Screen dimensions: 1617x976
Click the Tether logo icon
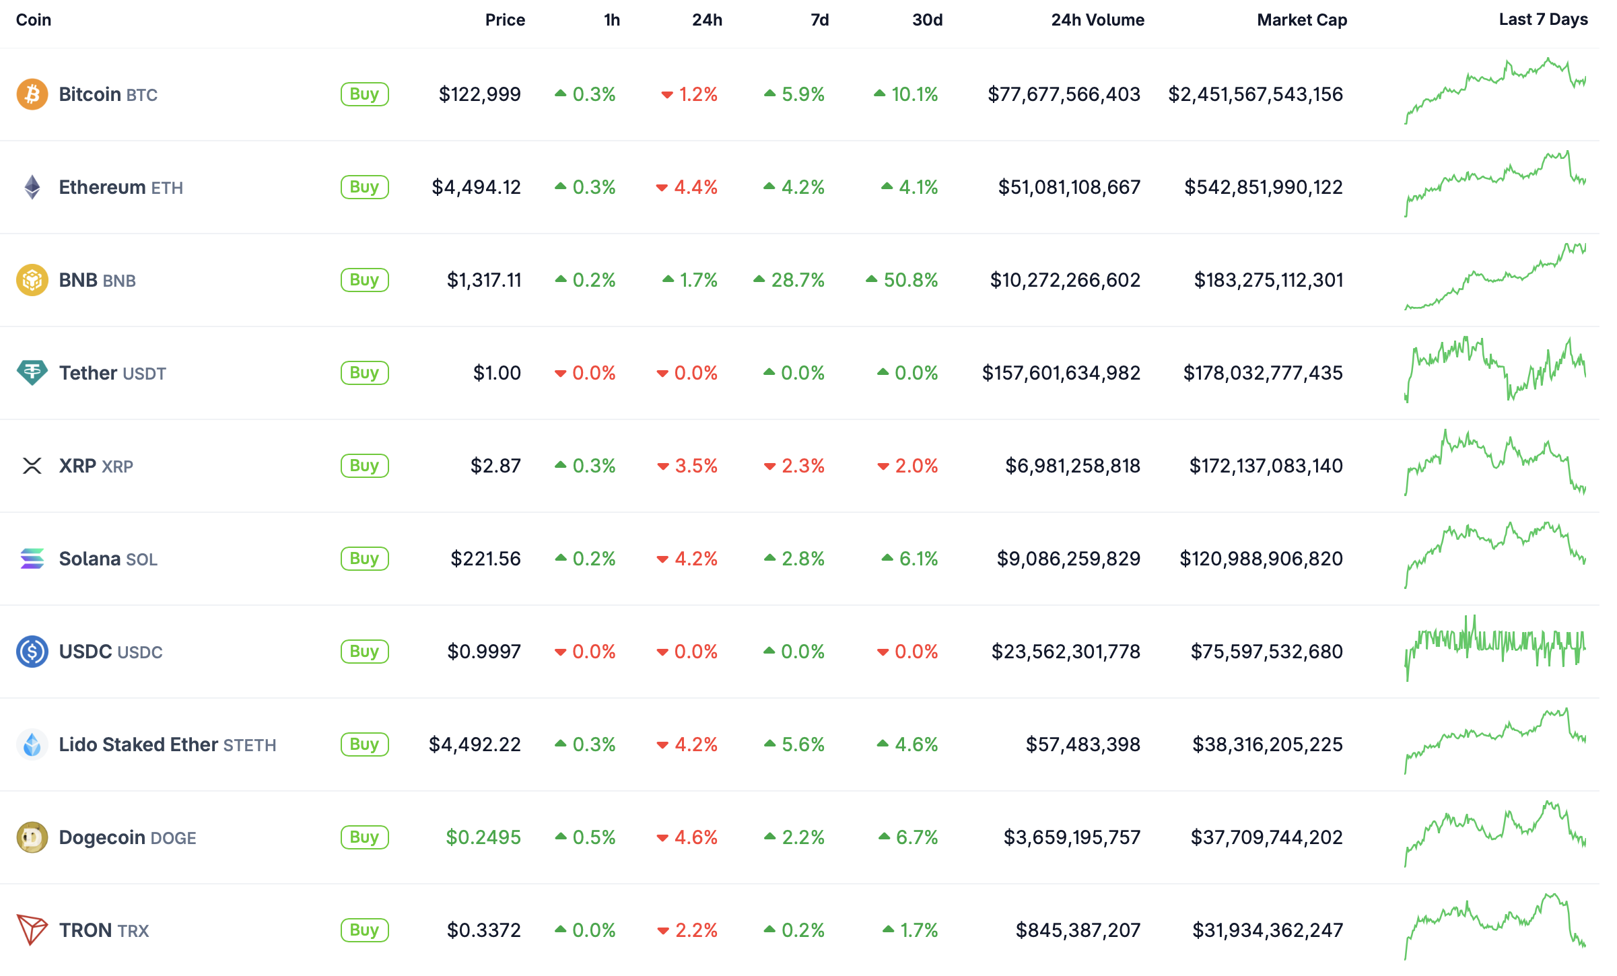point(32,372)
